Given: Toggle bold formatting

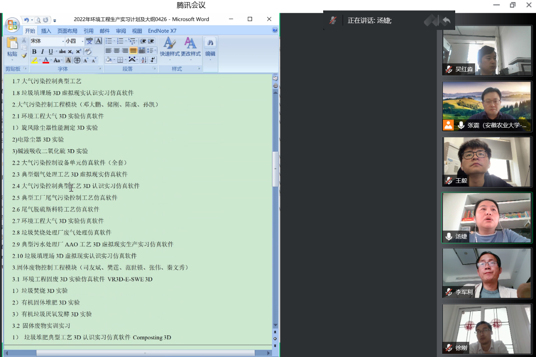Looking at the screenshot, I should click(35, 52).
